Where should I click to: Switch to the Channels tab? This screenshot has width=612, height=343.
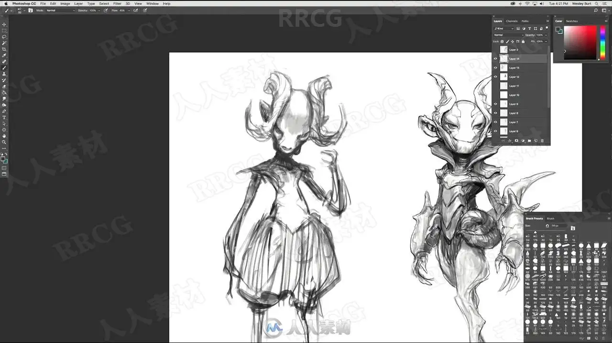pyautogui.click(x=512, y=21)
